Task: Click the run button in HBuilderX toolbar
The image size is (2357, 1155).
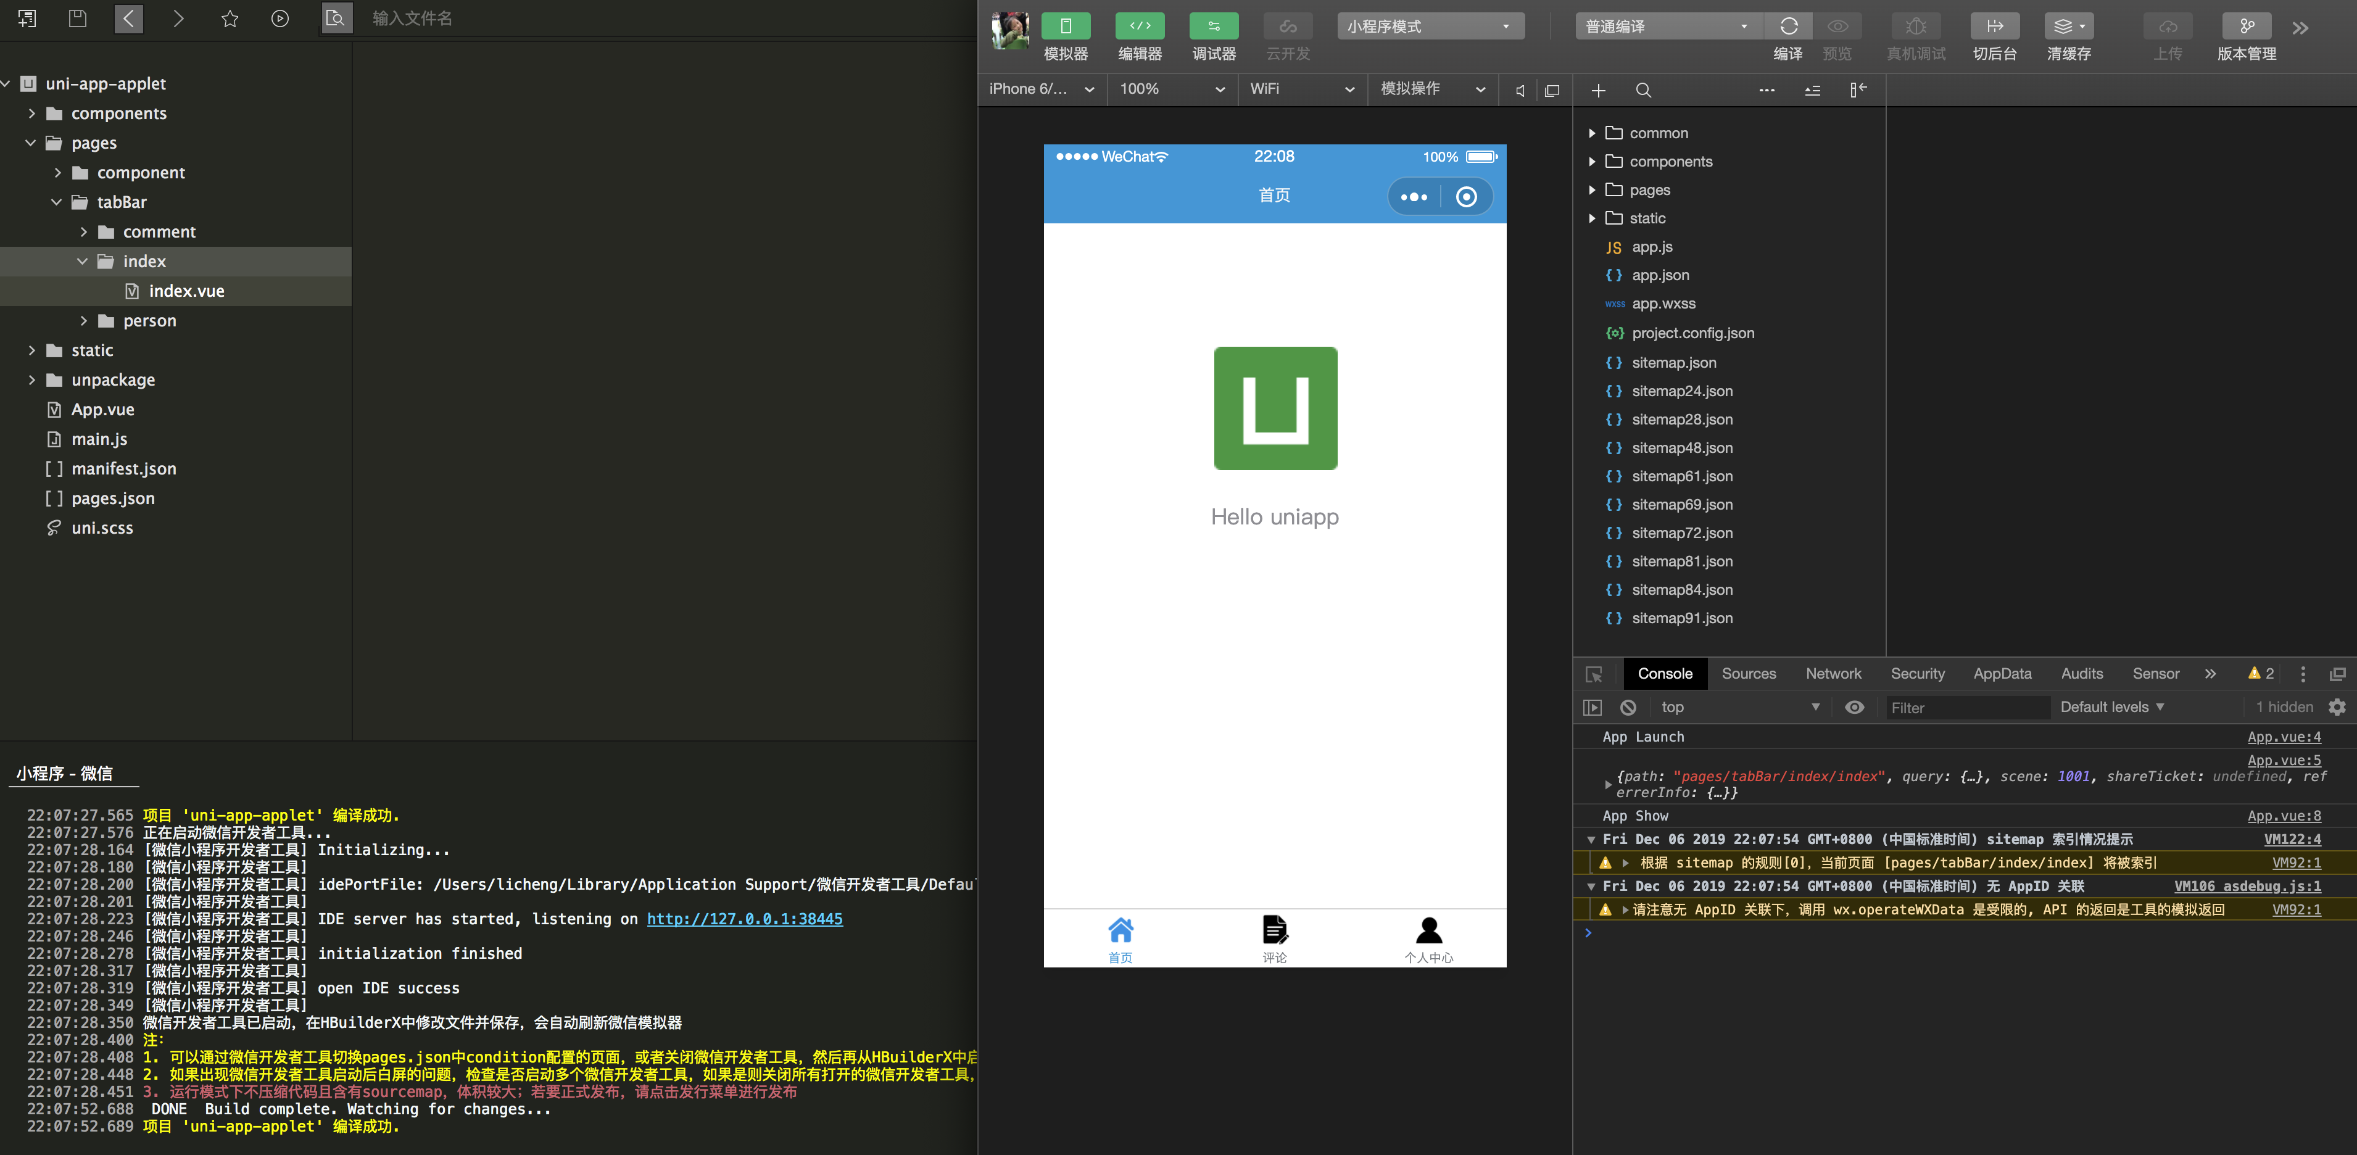Action: point(279,17)
